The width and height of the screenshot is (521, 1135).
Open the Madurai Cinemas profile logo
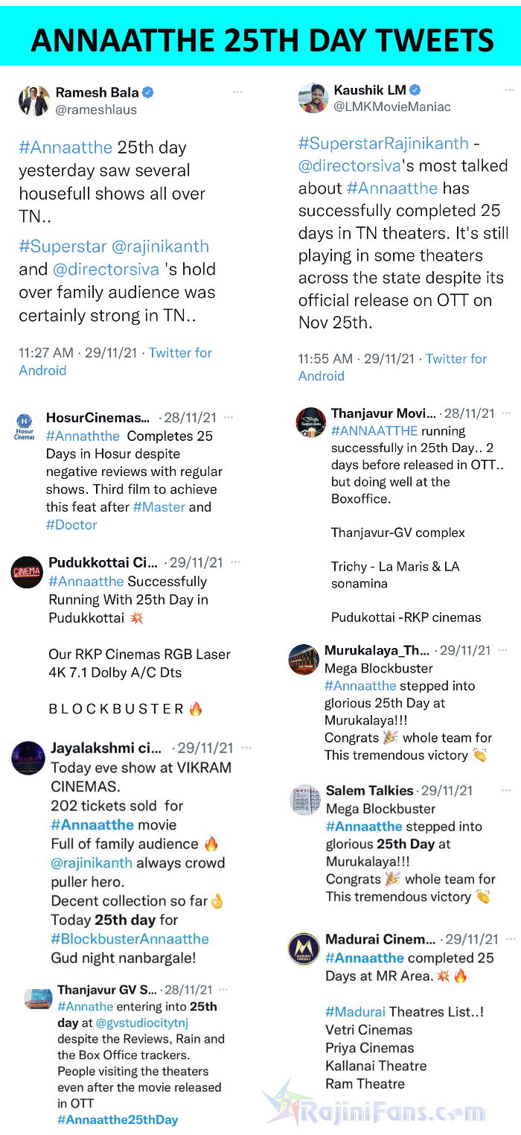304,948
